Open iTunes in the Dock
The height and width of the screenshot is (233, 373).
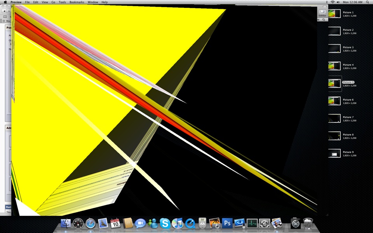177,224
